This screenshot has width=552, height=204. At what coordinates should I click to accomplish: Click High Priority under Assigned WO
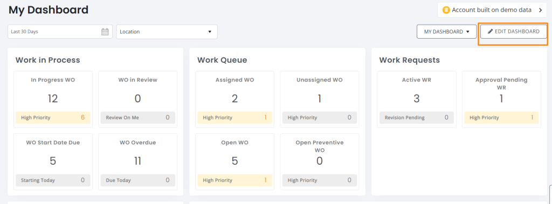click(x=234, y=118)
